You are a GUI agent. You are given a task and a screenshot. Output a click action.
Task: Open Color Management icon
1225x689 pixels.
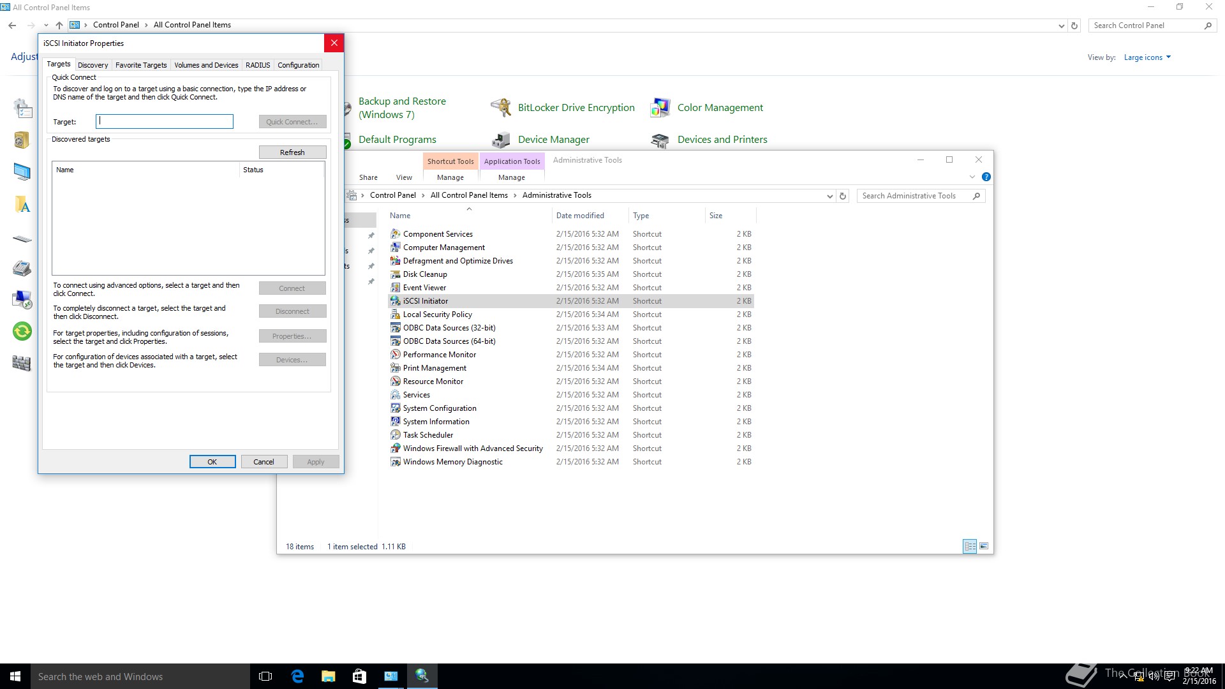660,107
